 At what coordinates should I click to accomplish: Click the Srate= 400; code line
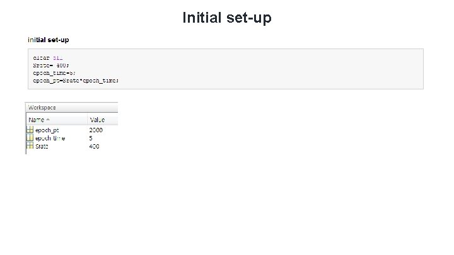point(51,65)
